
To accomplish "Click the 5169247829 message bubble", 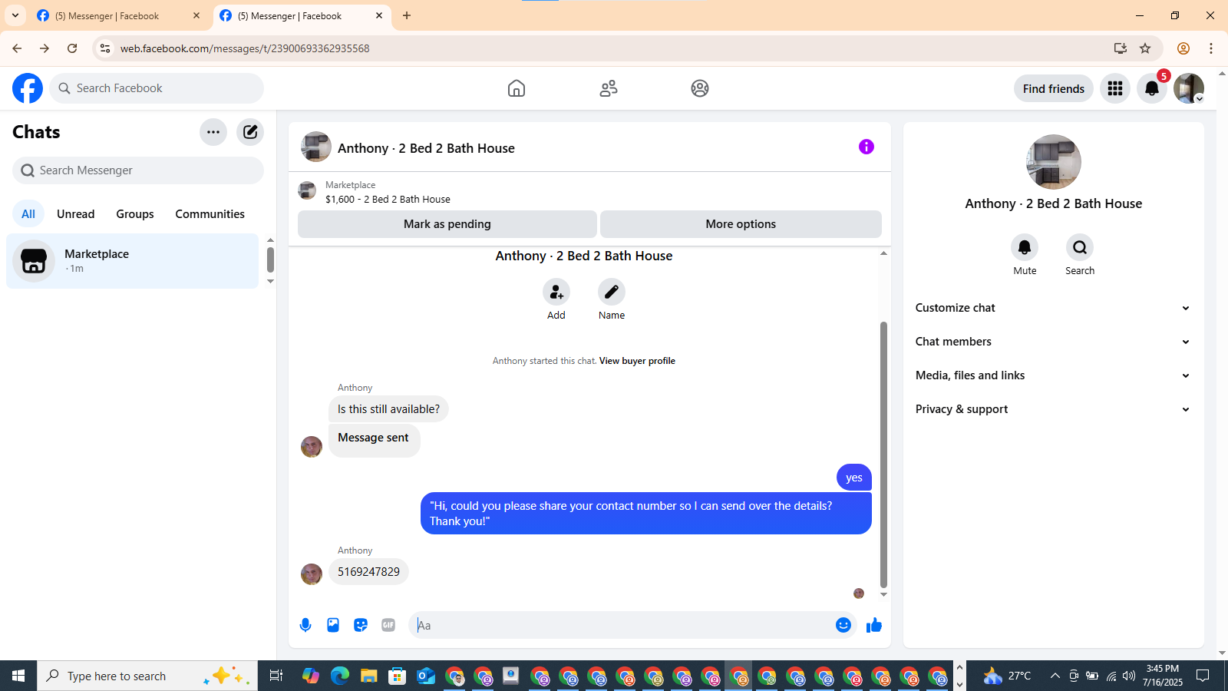I will (x=368, y=572).
